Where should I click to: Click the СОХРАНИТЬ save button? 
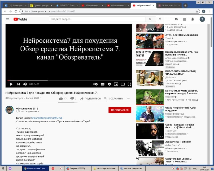(113, 98)
